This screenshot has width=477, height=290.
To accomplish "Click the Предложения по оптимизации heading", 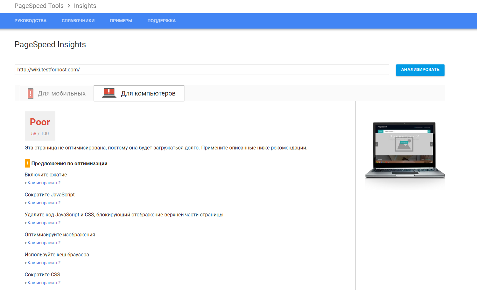I will (69, 163).
